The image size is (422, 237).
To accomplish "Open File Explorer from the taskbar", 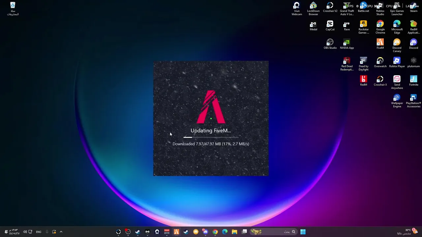I will tap(234, 232).
